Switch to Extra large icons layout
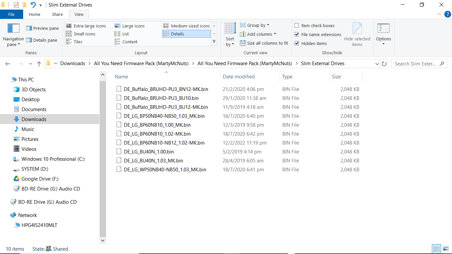Viewport: 452px width, 254px height. pyautogui.click(x=86, y=26)
